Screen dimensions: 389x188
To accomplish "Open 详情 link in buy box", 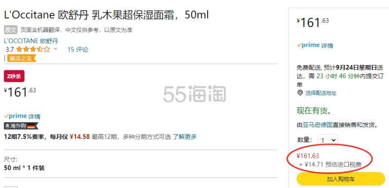I will pyautogui.click(x=327, y=46).
